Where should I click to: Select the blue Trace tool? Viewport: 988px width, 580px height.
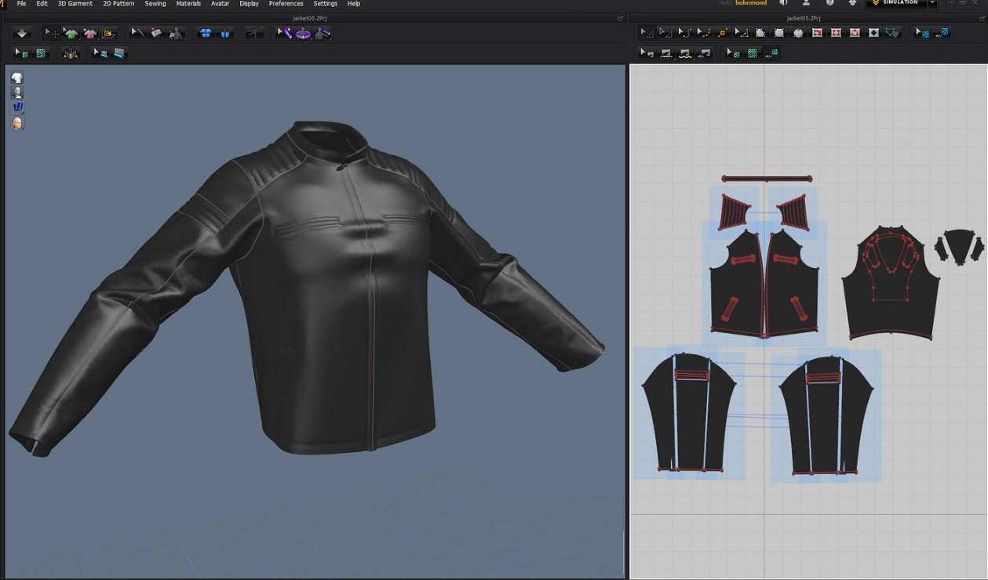pyautogui.click(x=892, y=33)
